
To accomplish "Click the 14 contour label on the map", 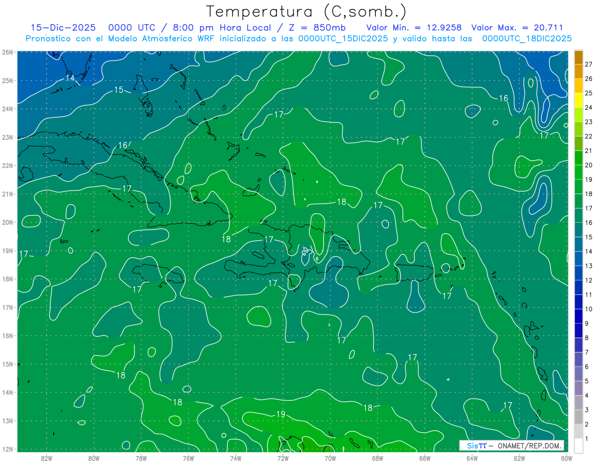I will click(70, 78).
